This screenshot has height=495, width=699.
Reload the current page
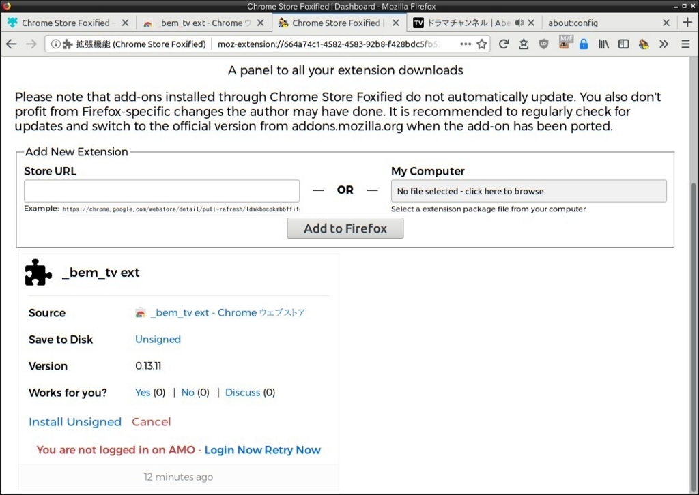[504, 44]
